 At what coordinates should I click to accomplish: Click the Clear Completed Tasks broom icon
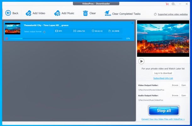(x=108, y=13)
